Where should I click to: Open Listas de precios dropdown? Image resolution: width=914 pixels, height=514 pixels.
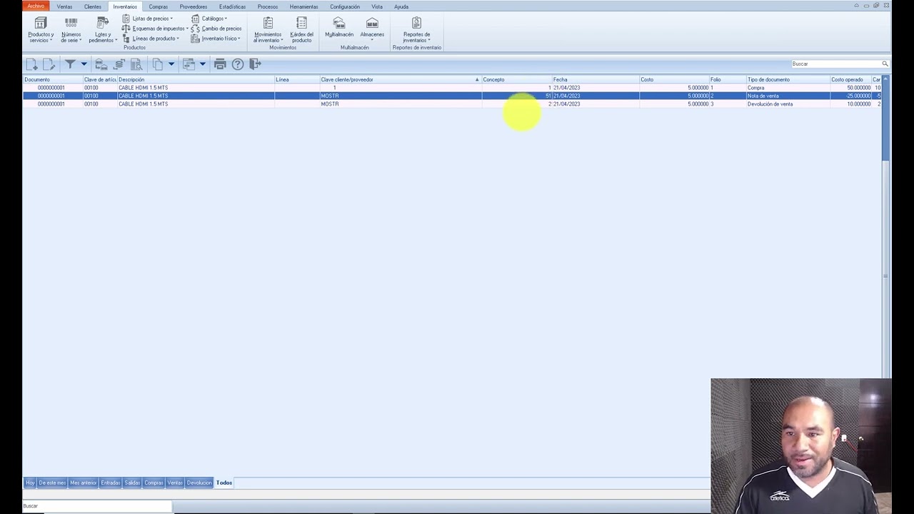click(x=148, y=19)
